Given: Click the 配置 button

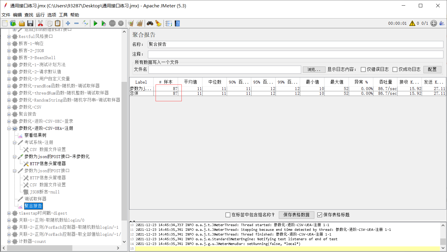Looking at the screenshot, I should [432, 69].
